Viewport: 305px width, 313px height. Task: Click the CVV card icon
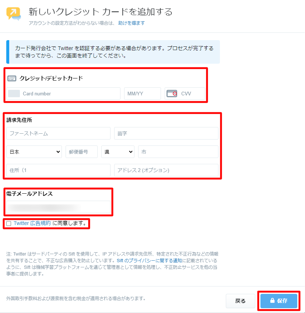tap(172, 94)
